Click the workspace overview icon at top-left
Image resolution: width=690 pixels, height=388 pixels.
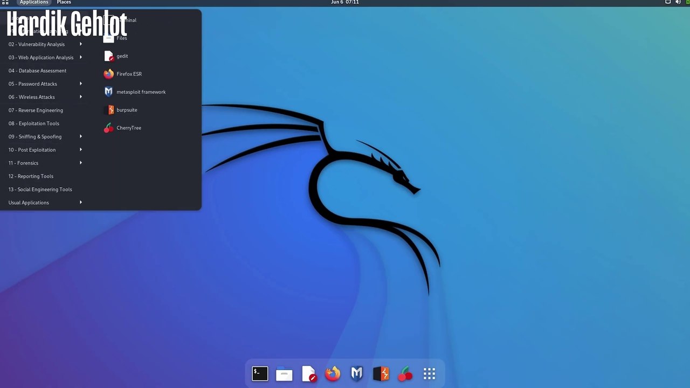pos(5,2)
